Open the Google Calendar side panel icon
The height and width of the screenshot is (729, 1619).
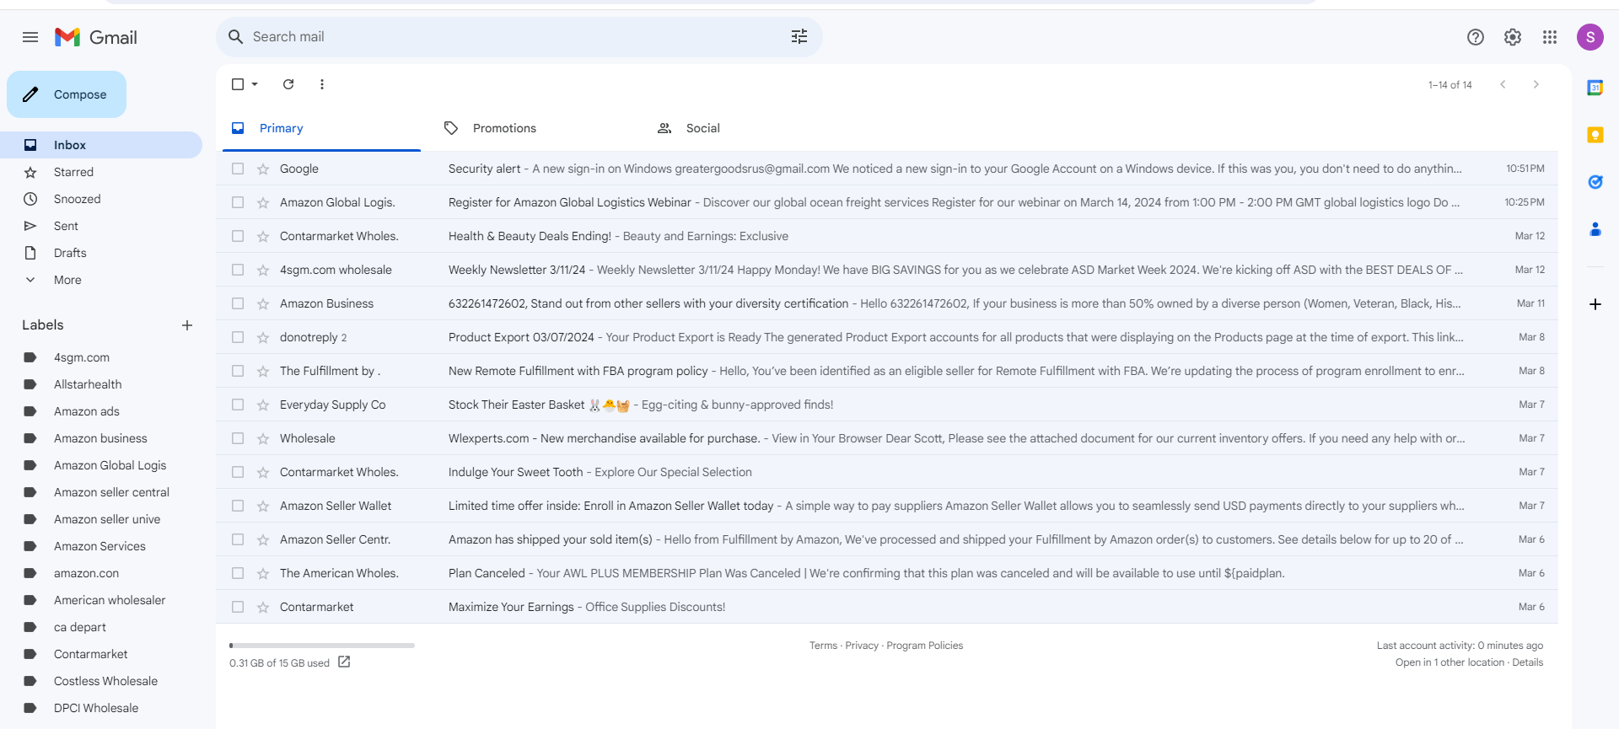[1595, 88]
